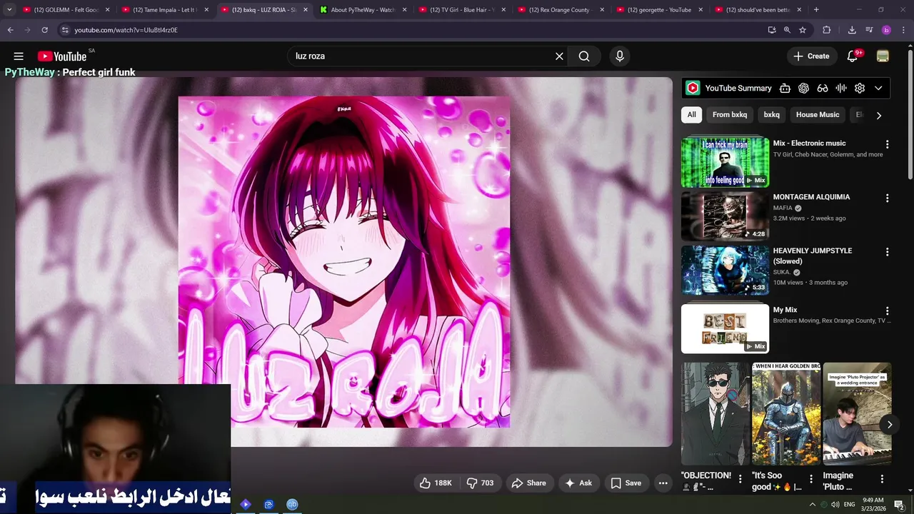This screenshot has width=914, height=514.
Task: Open the tab search dropdown arrow
Action: pyautogui.click(x=9, y=10)
